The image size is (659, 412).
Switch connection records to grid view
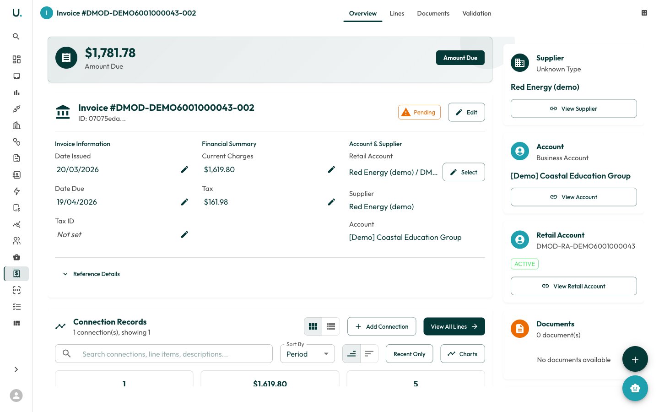pos(313,326)
